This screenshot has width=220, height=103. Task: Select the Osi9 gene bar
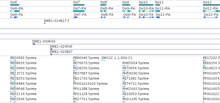127,5
